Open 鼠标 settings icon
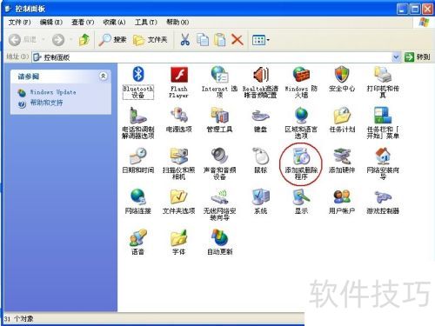 click(x=260, y=160)
